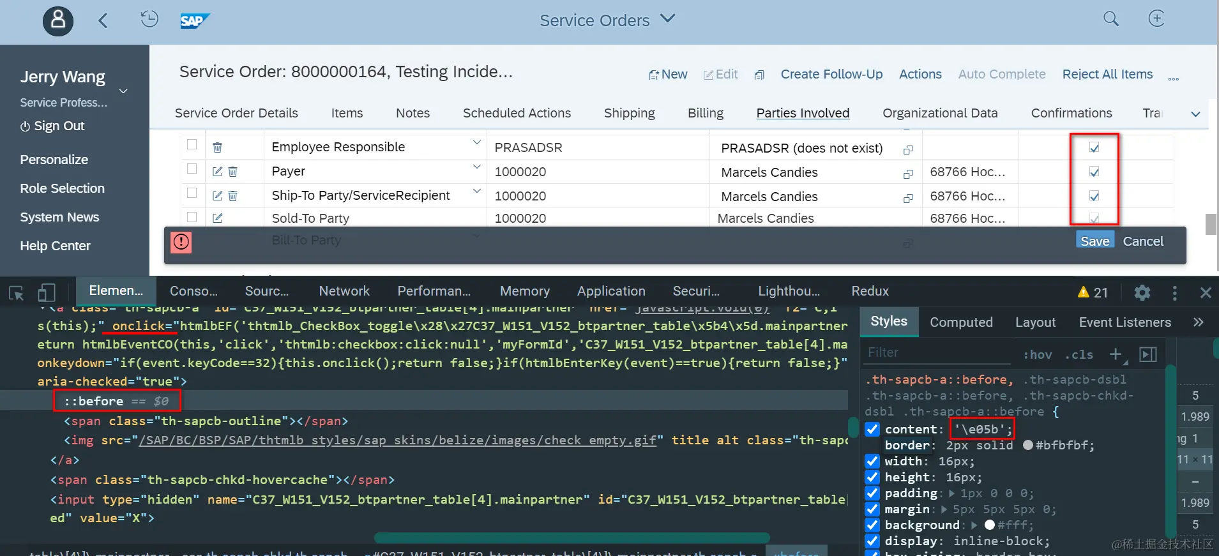Click Create Follow-Up link
Screen dimensions: 1219x556
[x=831, y=74]
